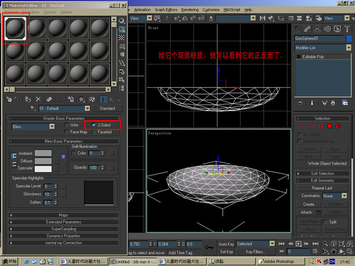Open the Blinn shader type dropdown
This screenshot has height=266, width=355.
(33, 127)
